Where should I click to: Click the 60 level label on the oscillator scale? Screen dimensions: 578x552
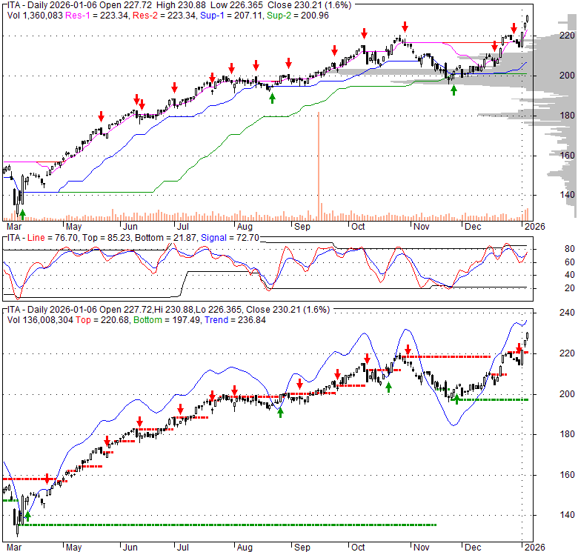click(570, 262)
